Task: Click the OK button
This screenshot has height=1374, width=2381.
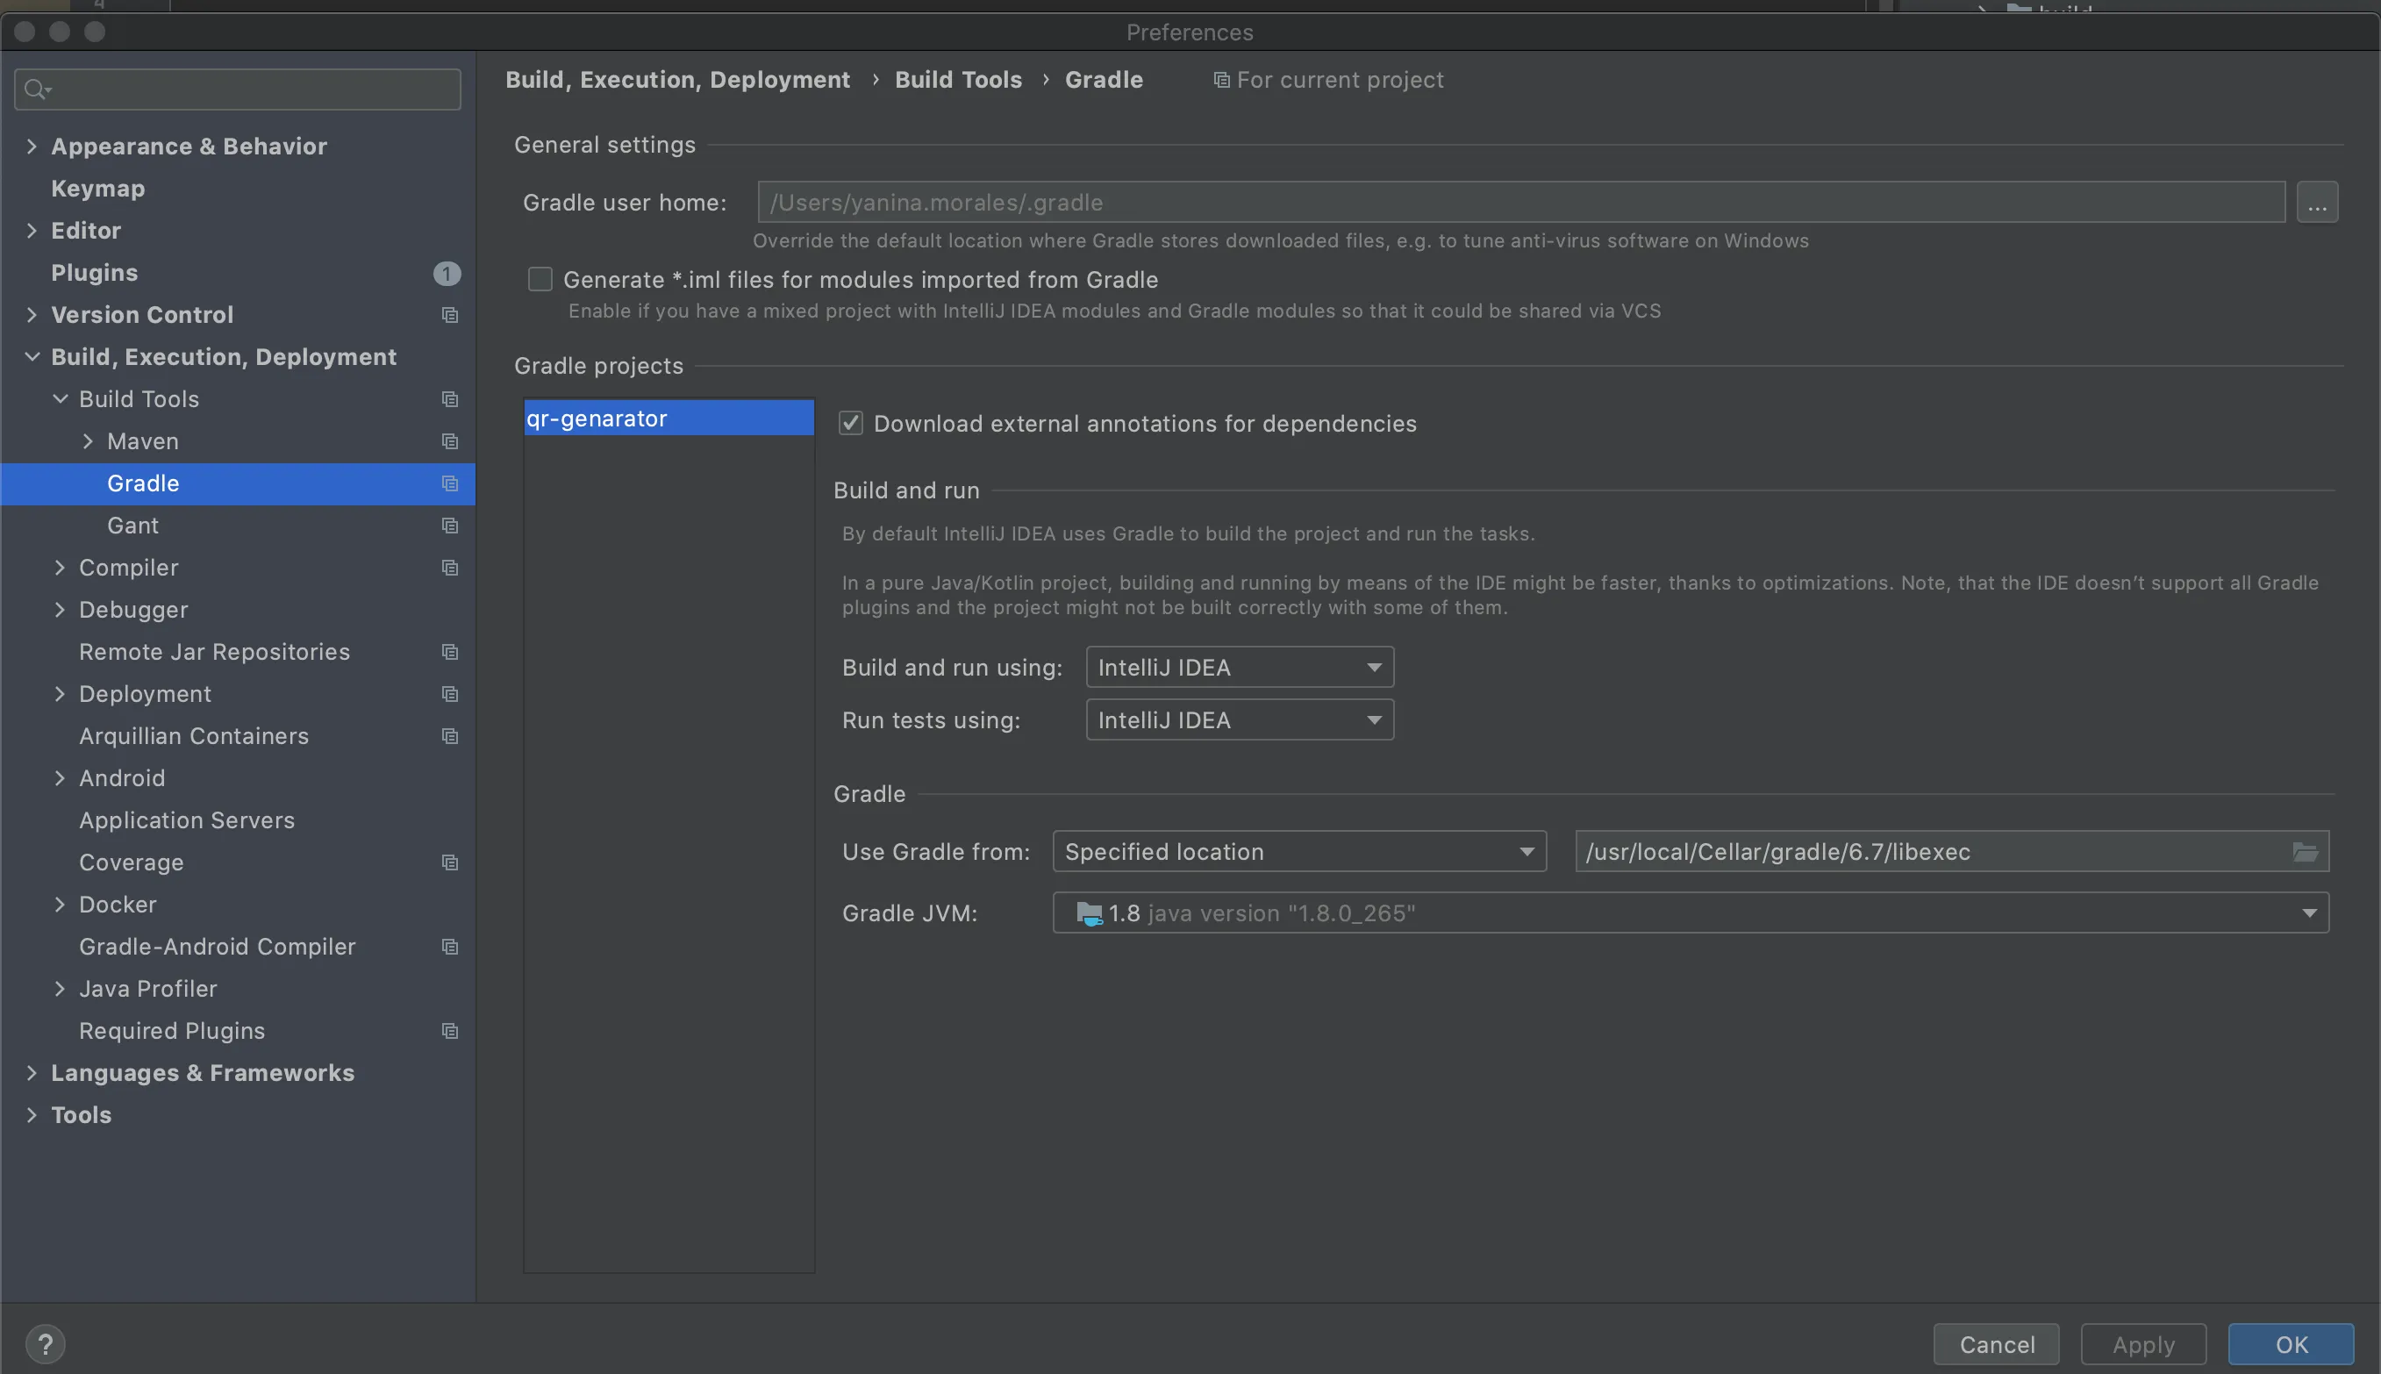Action: [2290, 1344]
